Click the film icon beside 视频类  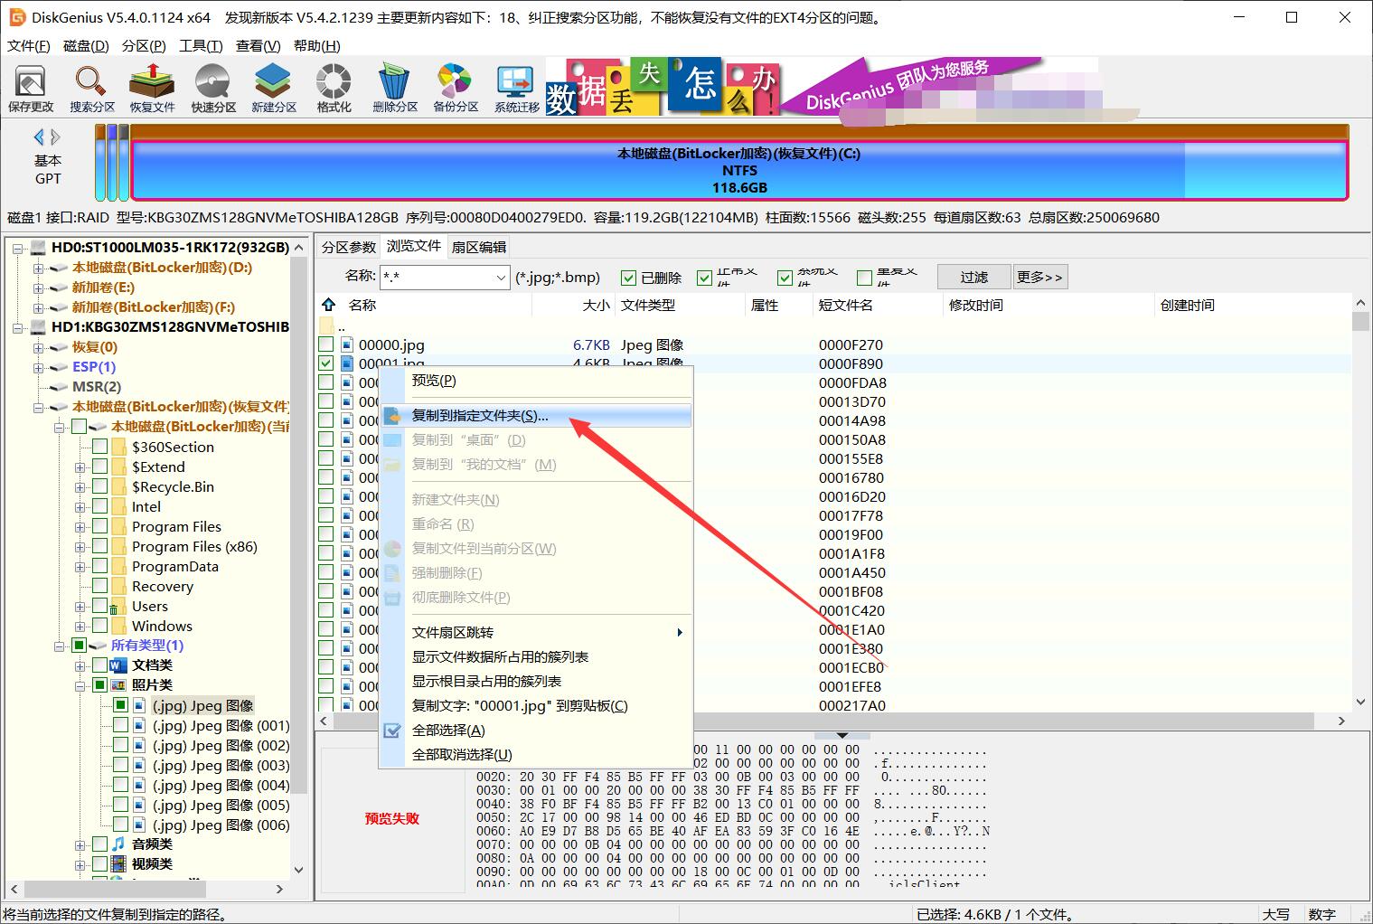118,864
